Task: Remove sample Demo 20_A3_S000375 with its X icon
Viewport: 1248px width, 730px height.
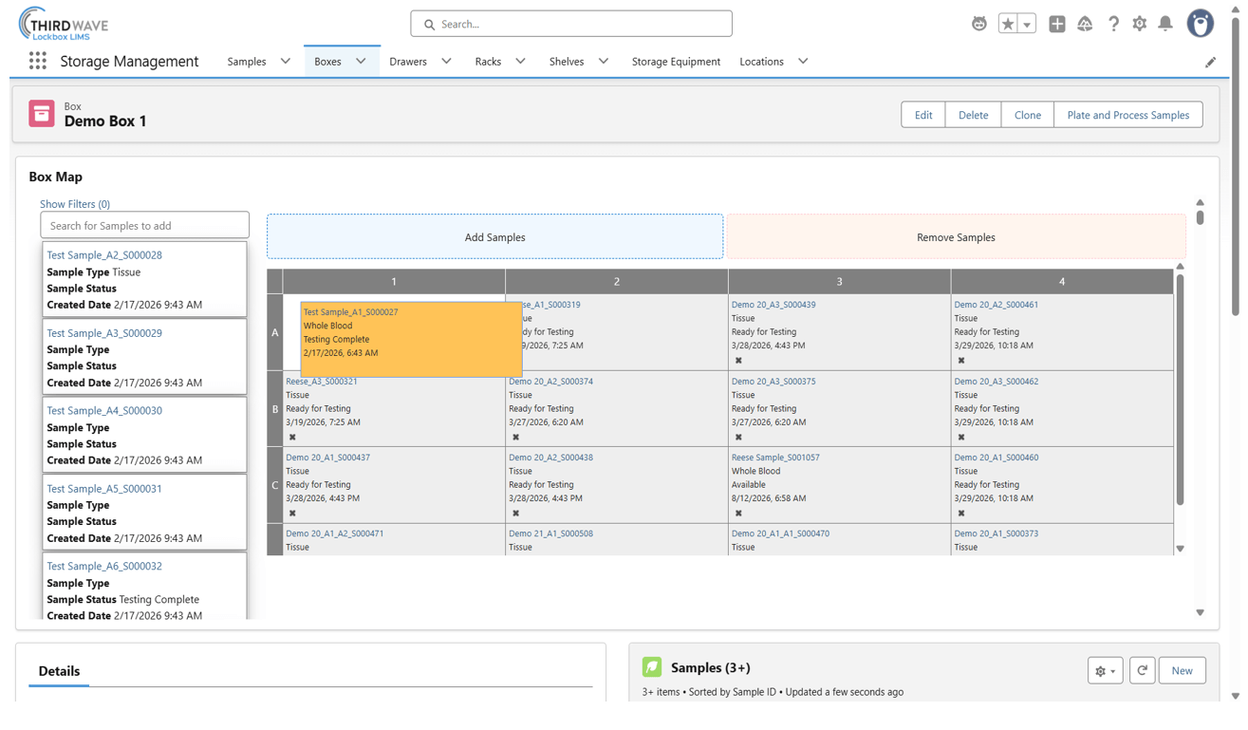Action: click(x=738, y=438)
